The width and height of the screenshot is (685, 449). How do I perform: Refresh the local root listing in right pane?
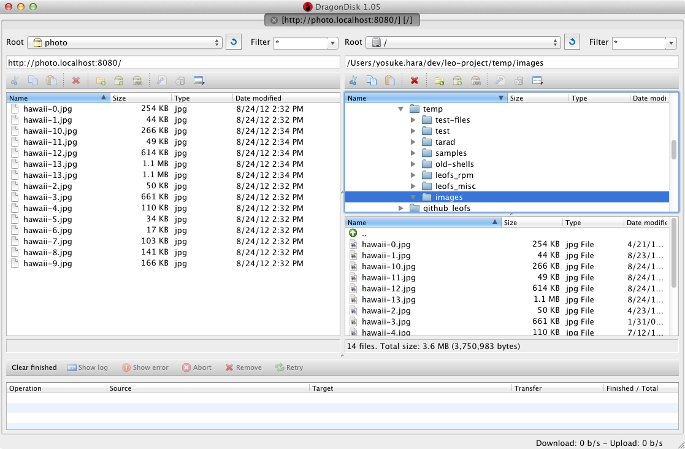[x=572, y=42]
